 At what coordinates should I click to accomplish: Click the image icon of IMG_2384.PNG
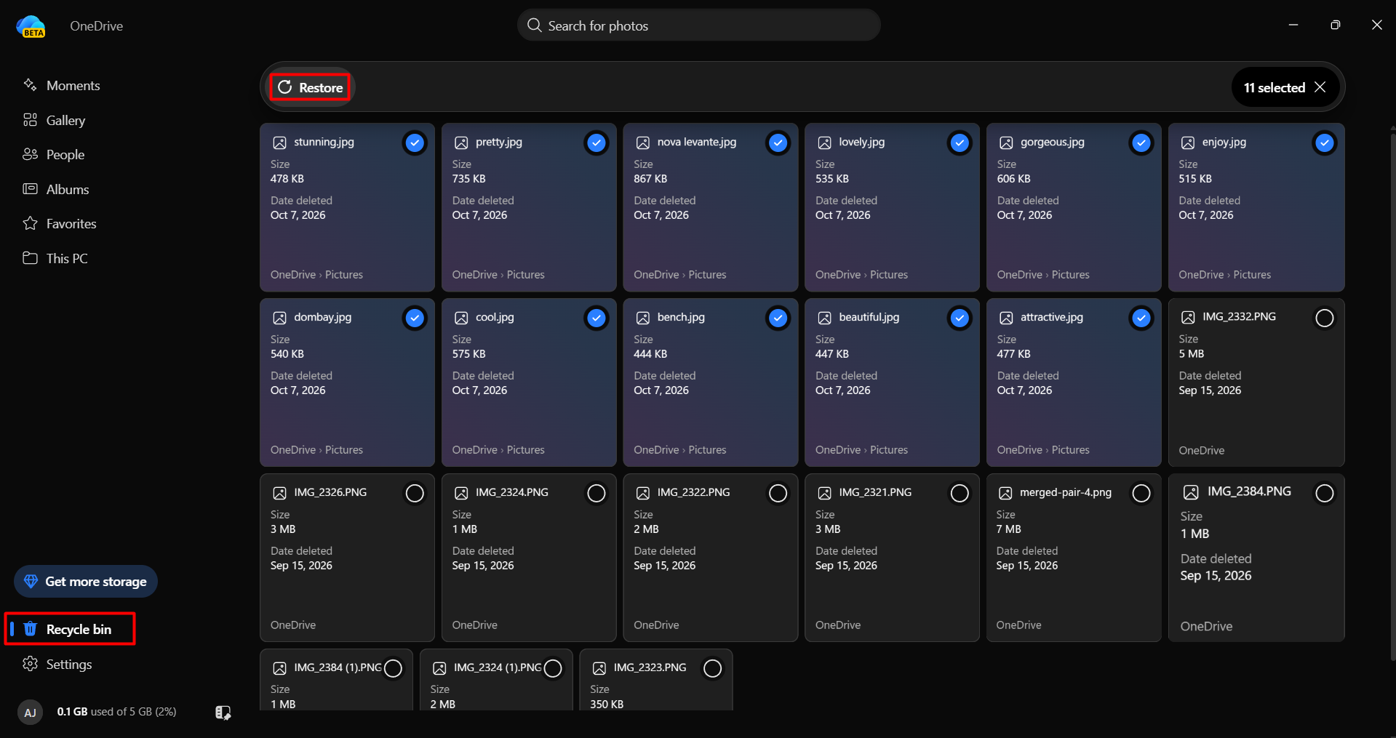pos(1191,492)
